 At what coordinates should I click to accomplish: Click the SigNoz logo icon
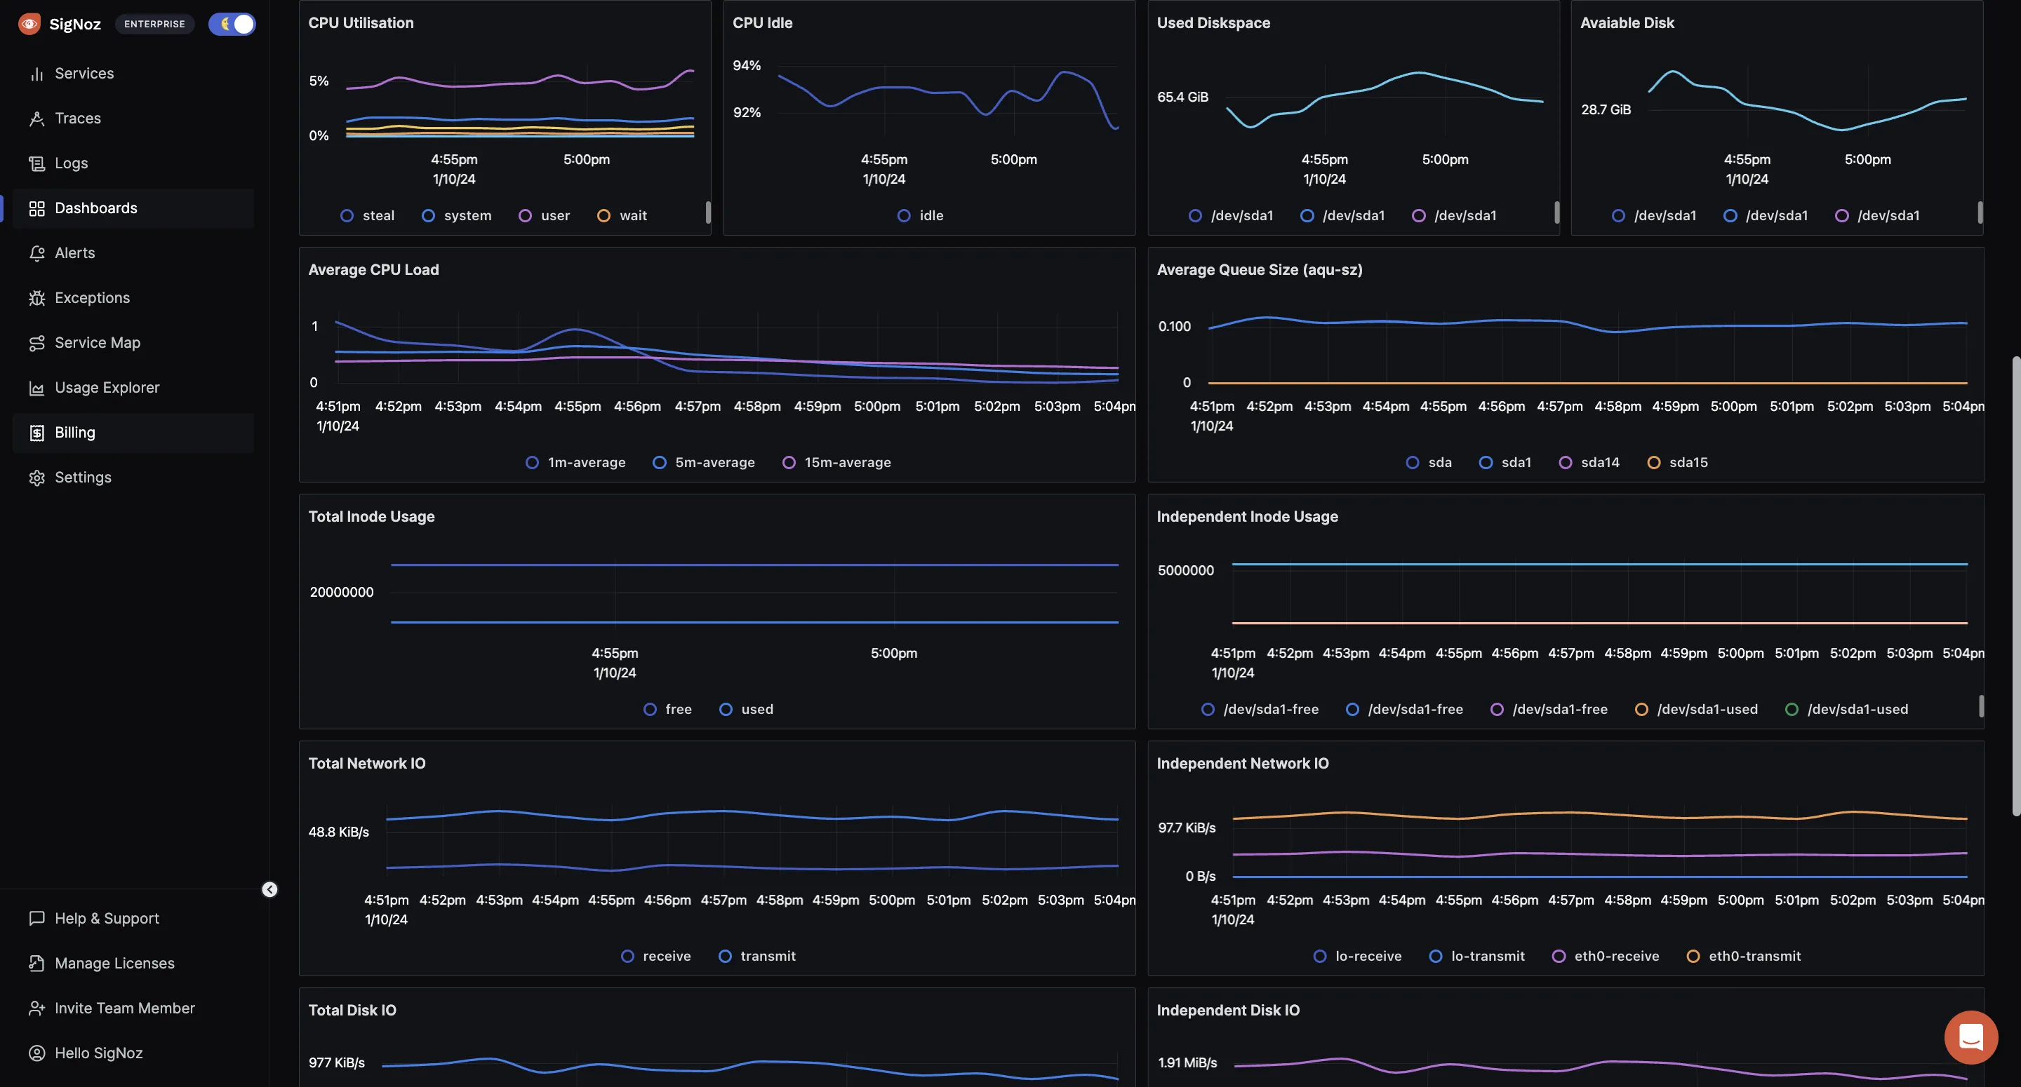pos(29,24)
